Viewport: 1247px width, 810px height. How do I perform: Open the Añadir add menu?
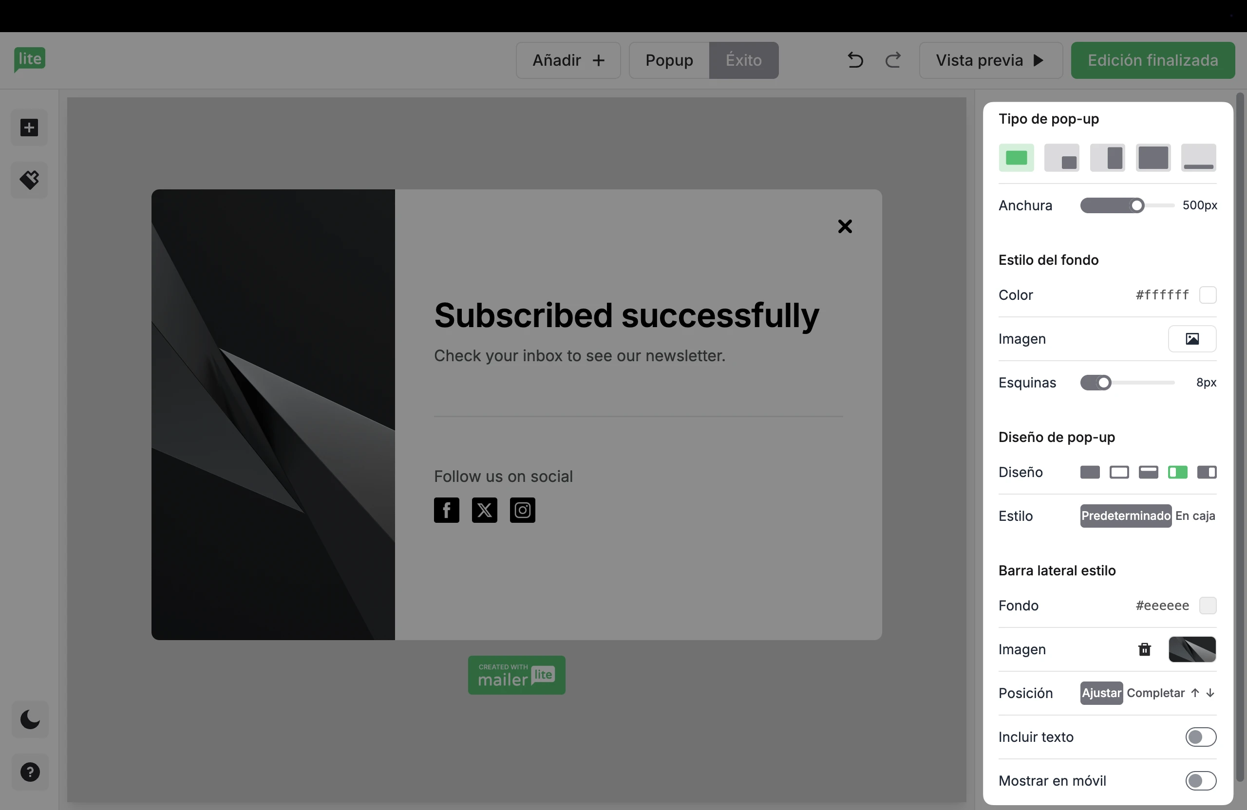click(x=568, y=60)
